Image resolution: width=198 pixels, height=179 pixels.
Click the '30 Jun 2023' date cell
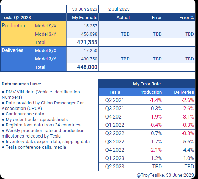(x=83, y=9)
